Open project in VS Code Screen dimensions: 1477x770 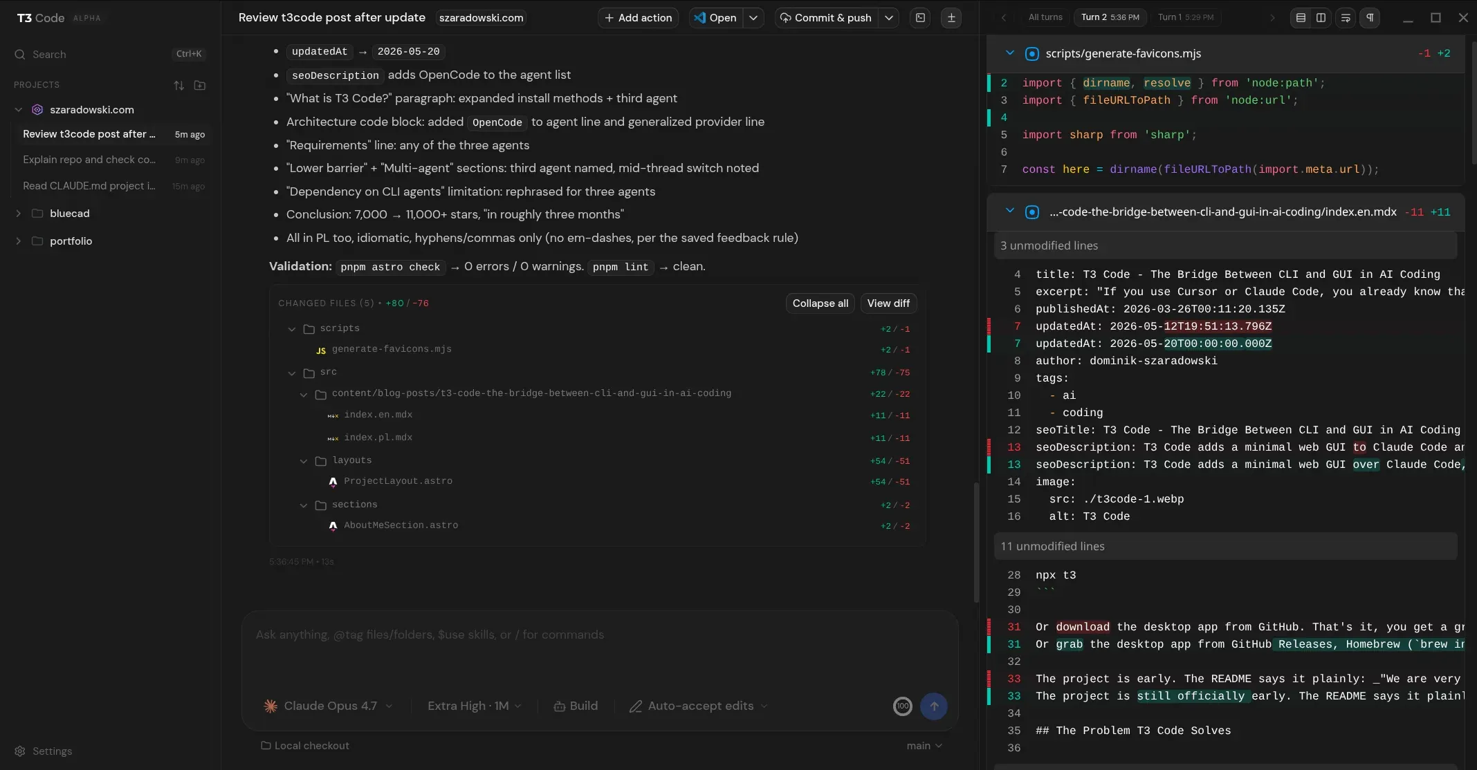click(715, 18)
